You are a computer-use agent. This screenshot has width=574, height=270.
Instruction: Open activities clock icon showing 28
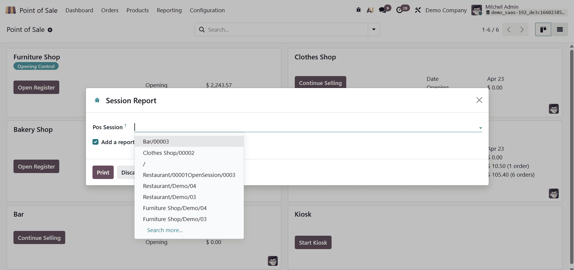pos(400,10)
